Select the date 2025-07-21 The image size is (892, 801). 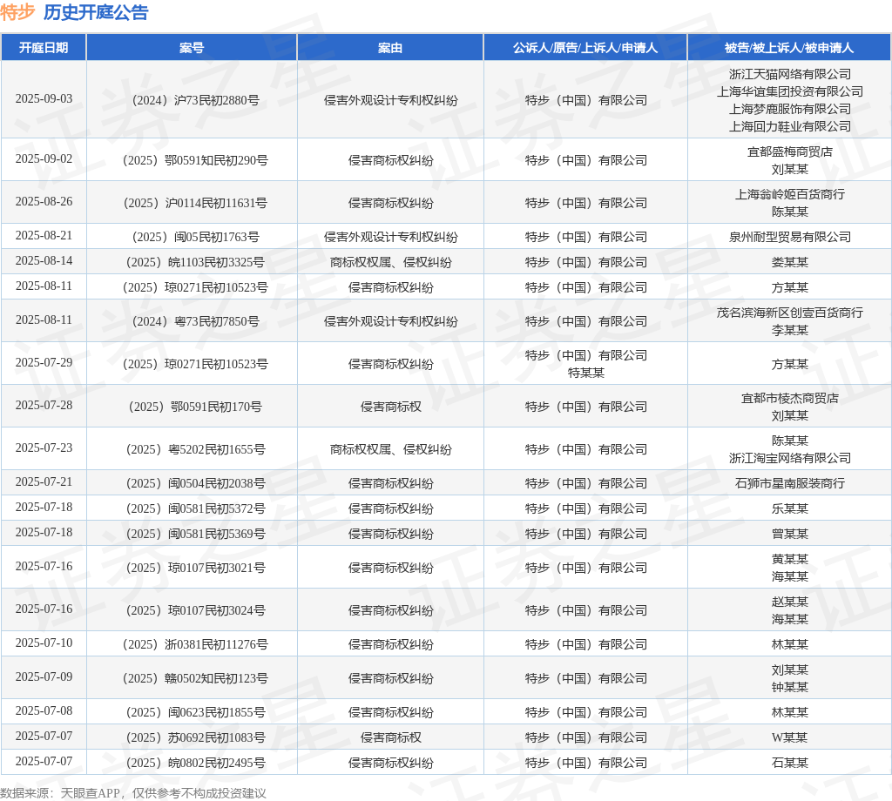44,482
